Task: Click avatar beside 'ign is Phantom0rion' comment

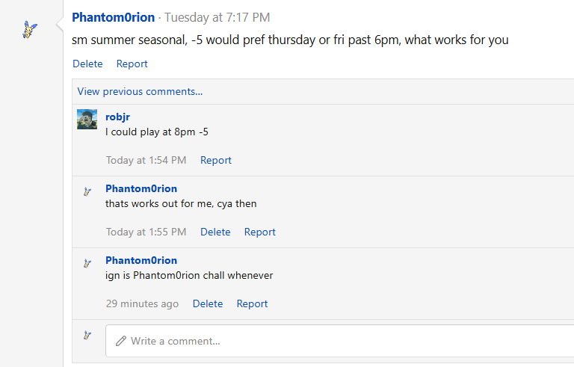Action: coord(87,263)
